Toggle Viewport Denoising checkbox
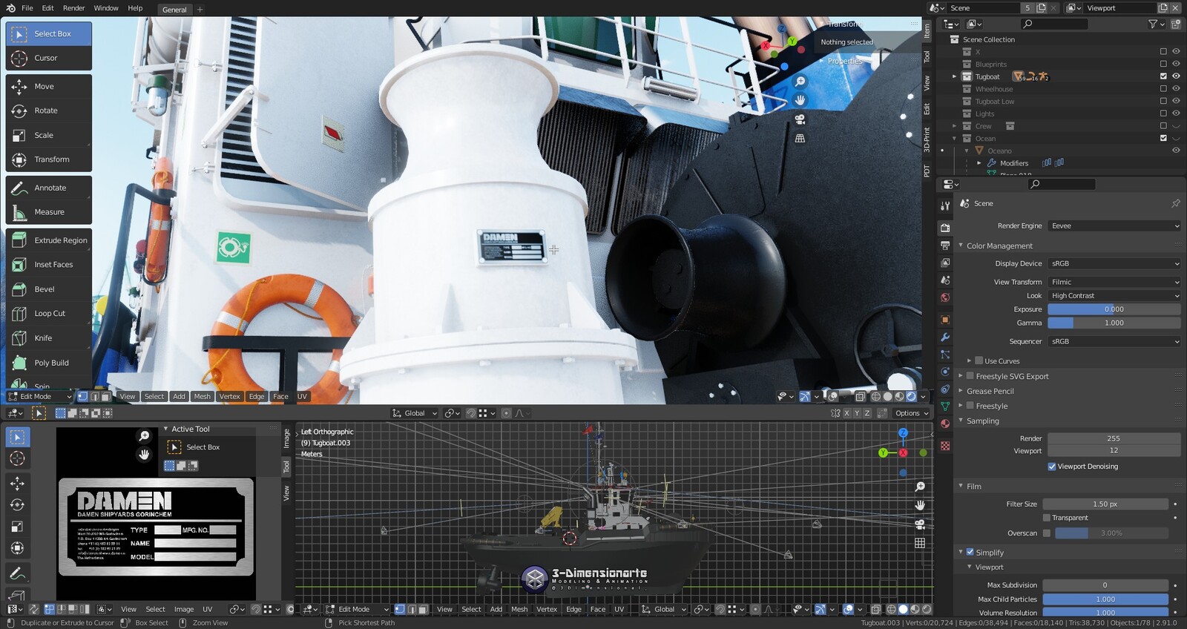Viewport: 1187px width, 629px height. tap(1052, 467)
